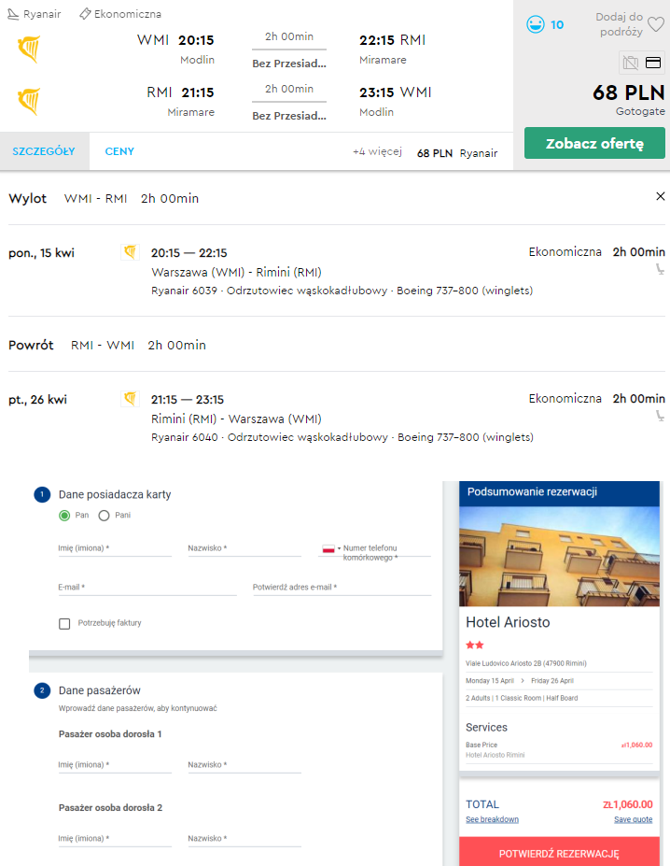Switch to the Szczegóły tab
The height and width of the screenshot is (866, 670).
[44, 151]
